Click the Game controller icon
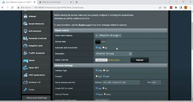The image size is (193, 102). 25,61
